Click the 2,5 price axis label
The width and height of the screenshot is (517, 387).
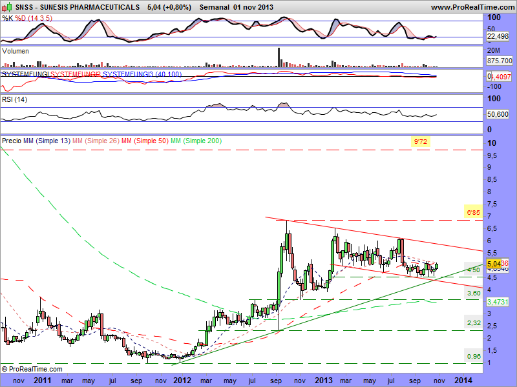(492, 326)
